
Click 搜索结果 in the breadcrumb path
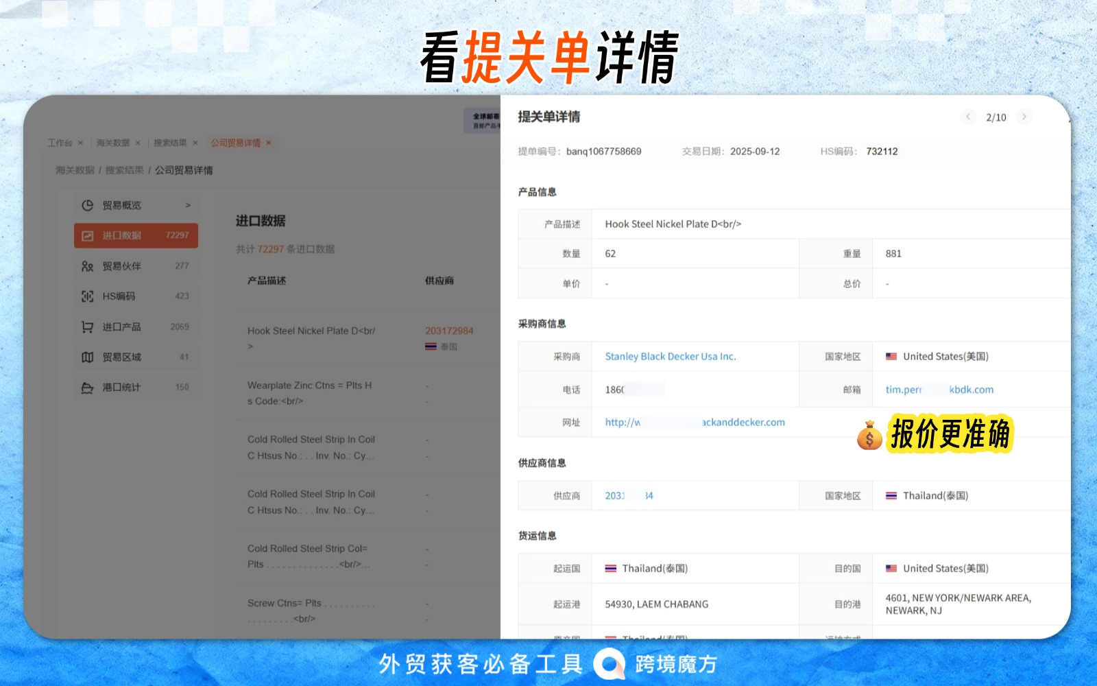(x=124, y=170)
